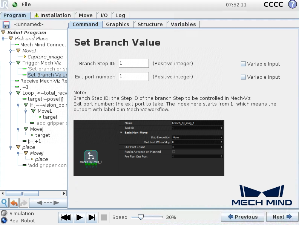Play the robot program
The height and width of the screenshot is (225, 299).
coord(79,217)
